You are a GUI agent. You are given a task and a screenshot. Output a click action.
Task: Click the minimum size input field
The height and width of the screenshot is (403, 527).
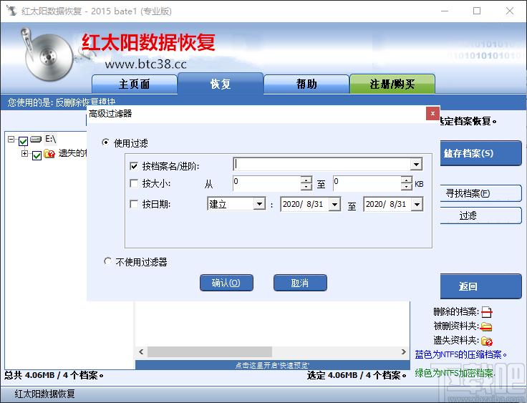[267, 183]
